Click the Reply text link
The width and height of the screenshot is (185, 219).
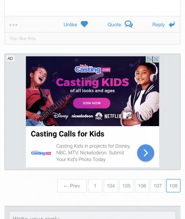click(158, 25)
